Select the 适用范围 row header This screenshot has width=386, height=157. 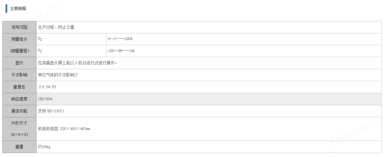(x=19, y=27)
